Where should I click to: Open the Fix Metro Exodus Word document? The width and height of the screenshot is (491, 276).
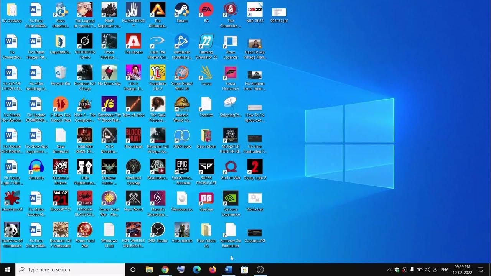[x=36, y=204]
